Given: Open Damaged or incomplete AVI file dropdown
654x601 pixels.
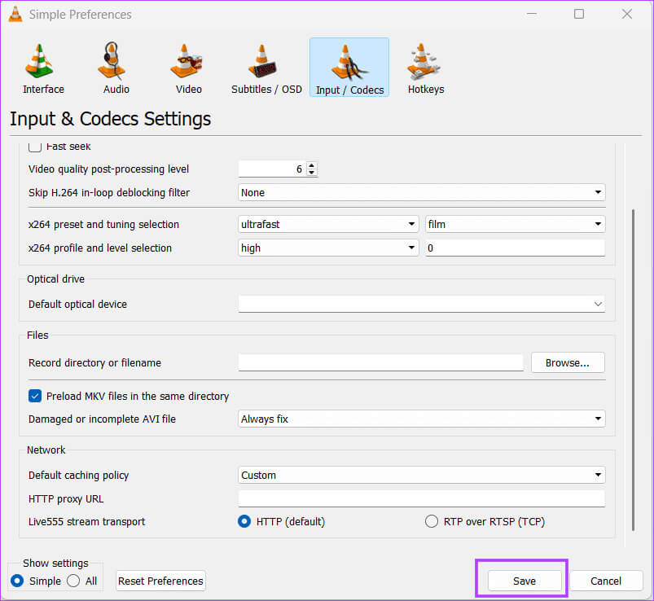Looking at the screenshot, I should (x=422, y=419).
